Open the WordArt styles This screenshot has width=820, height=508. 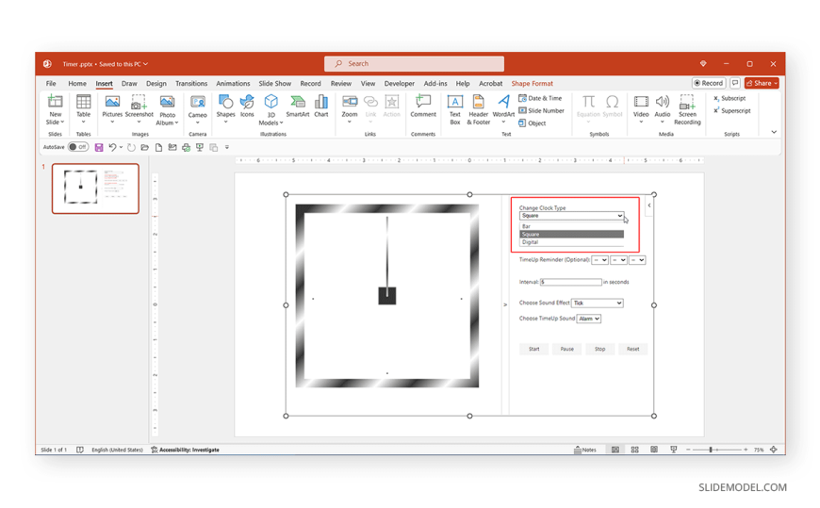tap(503, 109)
